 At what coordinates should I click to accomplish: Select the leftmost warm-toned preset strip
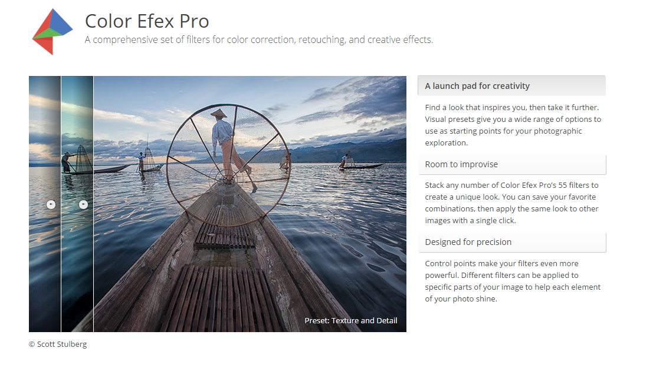click(45, 147)
